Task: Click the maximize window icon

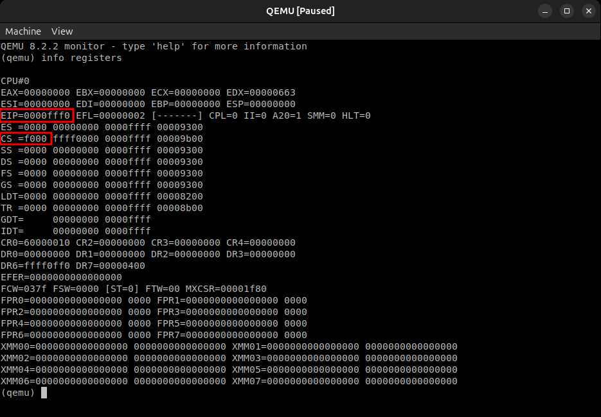Action: pos(566,11)
